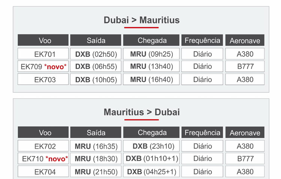Click the Aeronave header in second table

tap(245, 133)
